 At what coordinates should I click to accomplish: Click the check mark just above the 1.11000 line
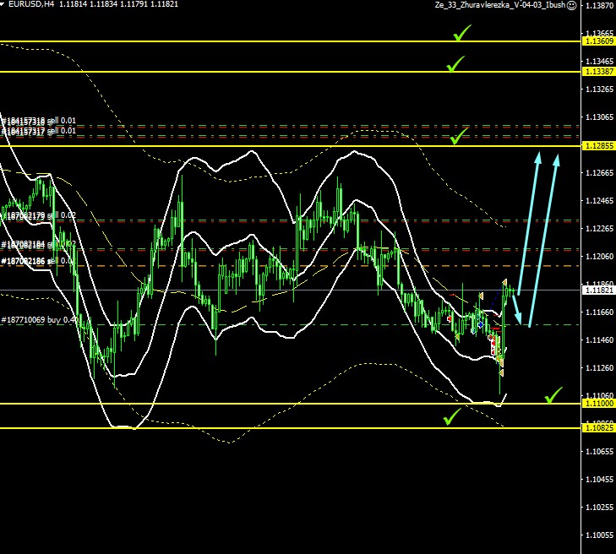pyautogui.click(x=553, y=394)
